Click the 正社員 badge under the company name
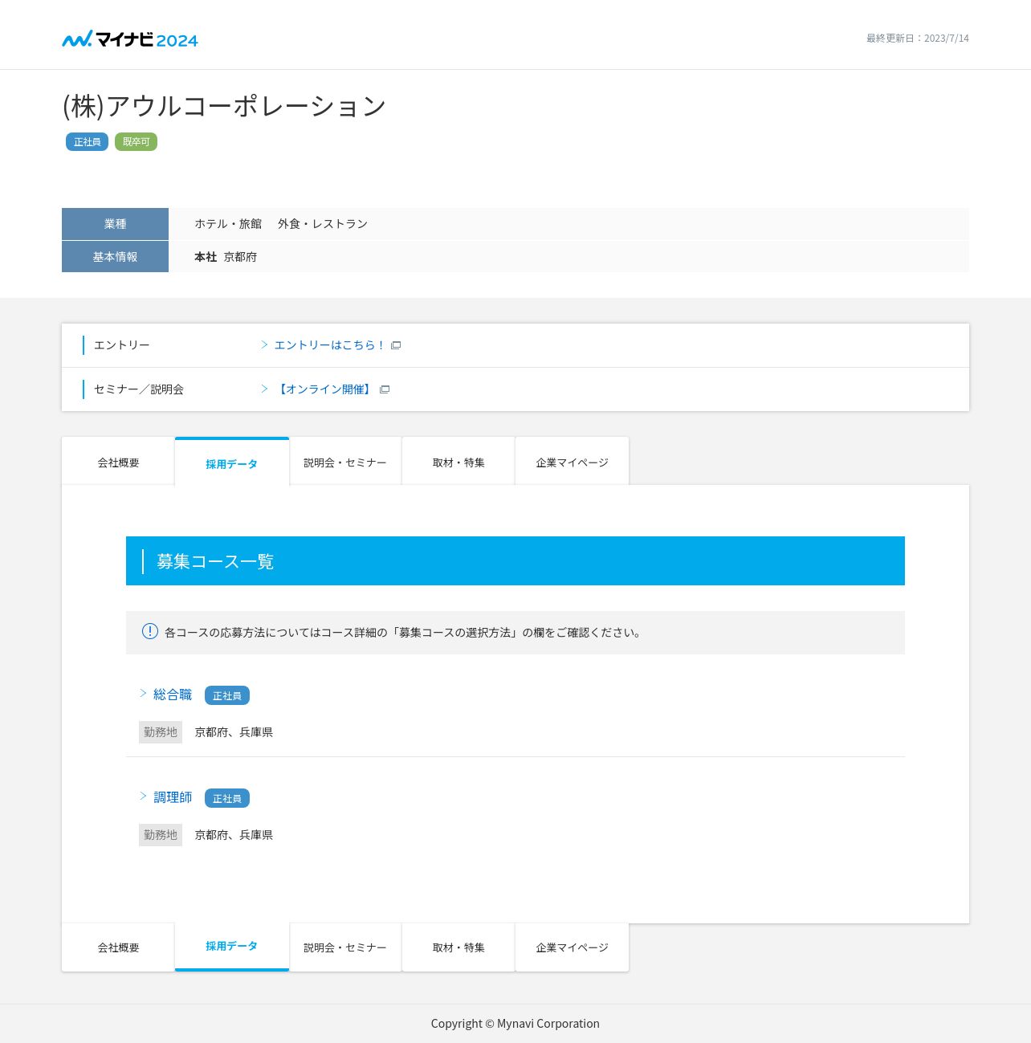Screen dimensions: 1031x1043 87,142
